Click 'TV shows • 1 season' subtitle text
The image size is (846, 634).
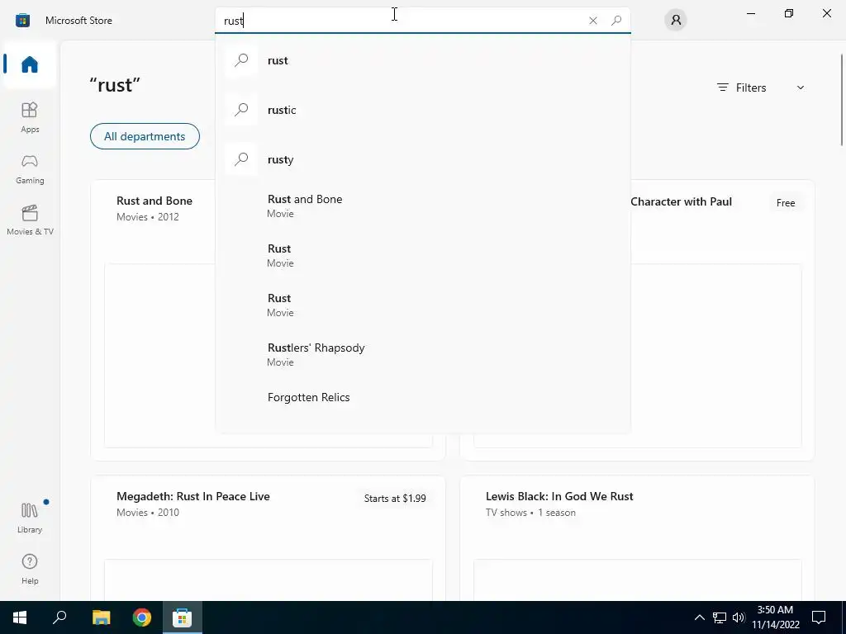[x=530, y=512]
